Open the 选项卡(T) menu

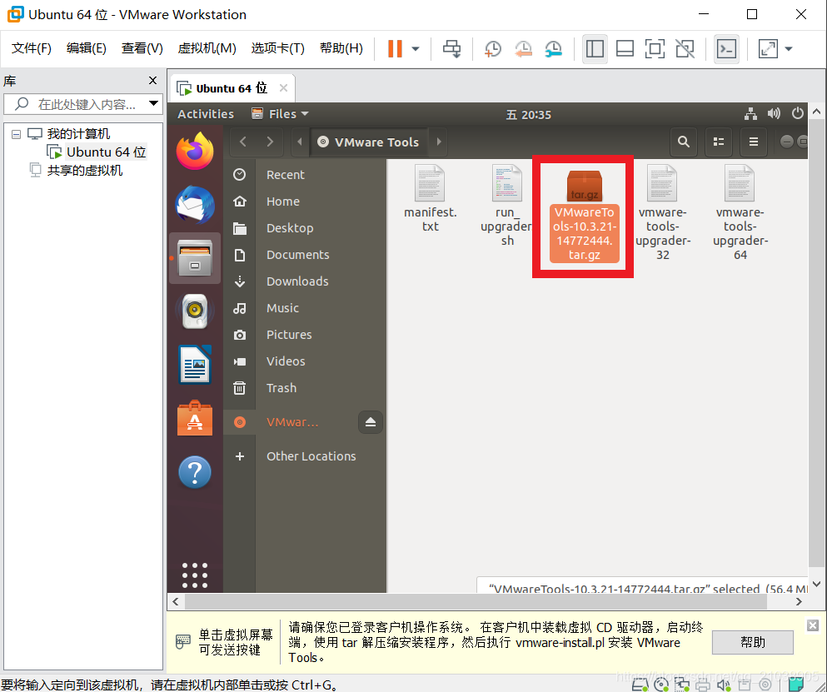[x=277, y=48]
